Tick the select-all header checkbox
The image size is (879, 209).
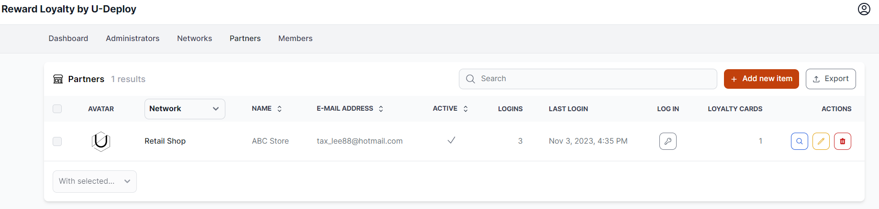click(x=57, y=109)
